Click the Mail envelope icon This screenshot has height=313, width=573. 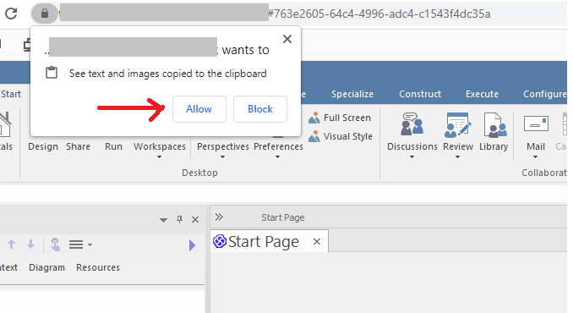(536, 124)
